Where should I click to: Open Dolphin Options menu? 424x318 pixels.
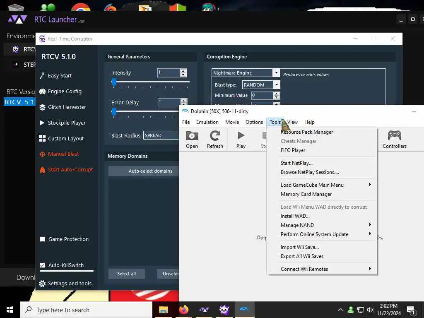[254, 122]
